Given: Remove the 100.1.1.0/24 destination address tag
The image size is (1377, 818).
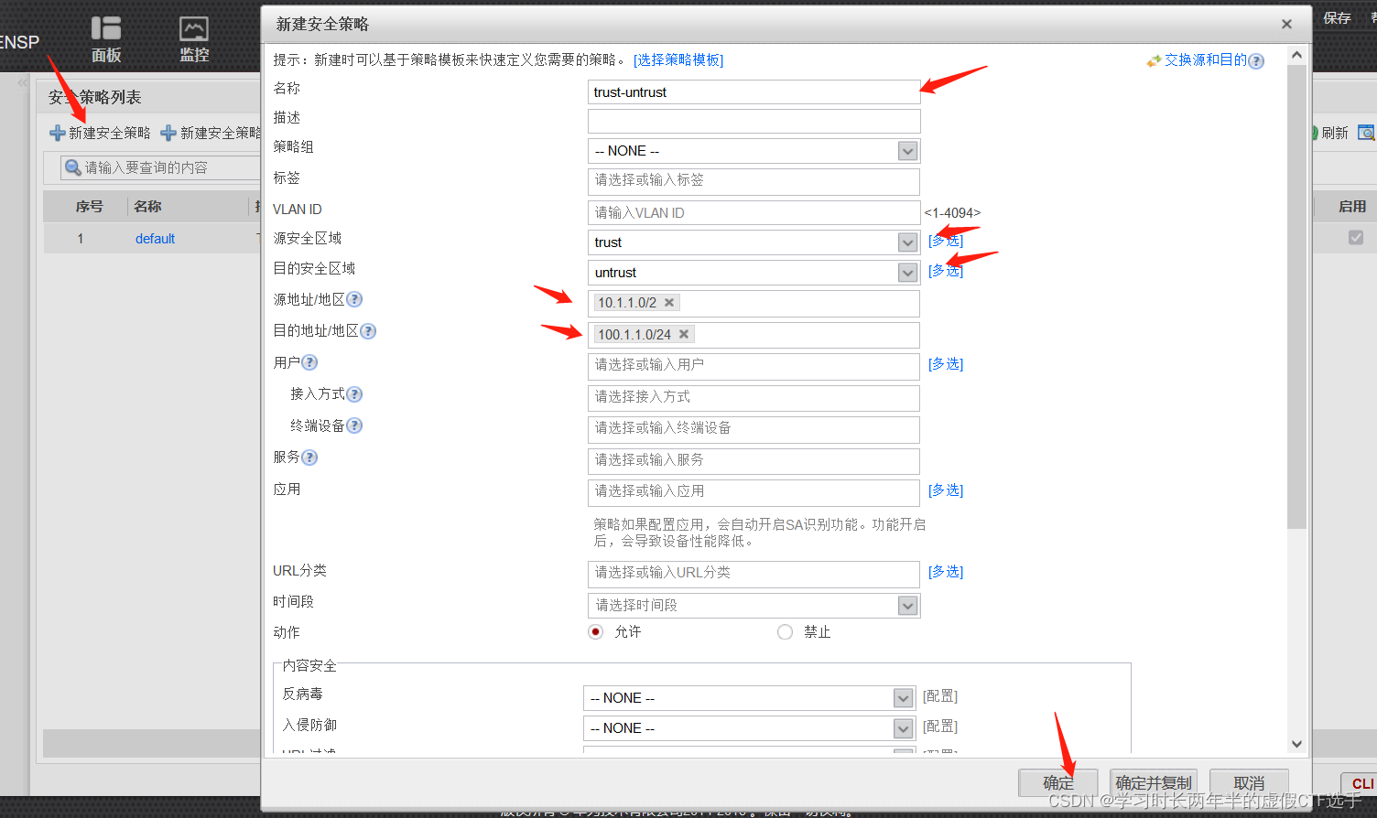Looking at the screenshot, I should (684, 335).
